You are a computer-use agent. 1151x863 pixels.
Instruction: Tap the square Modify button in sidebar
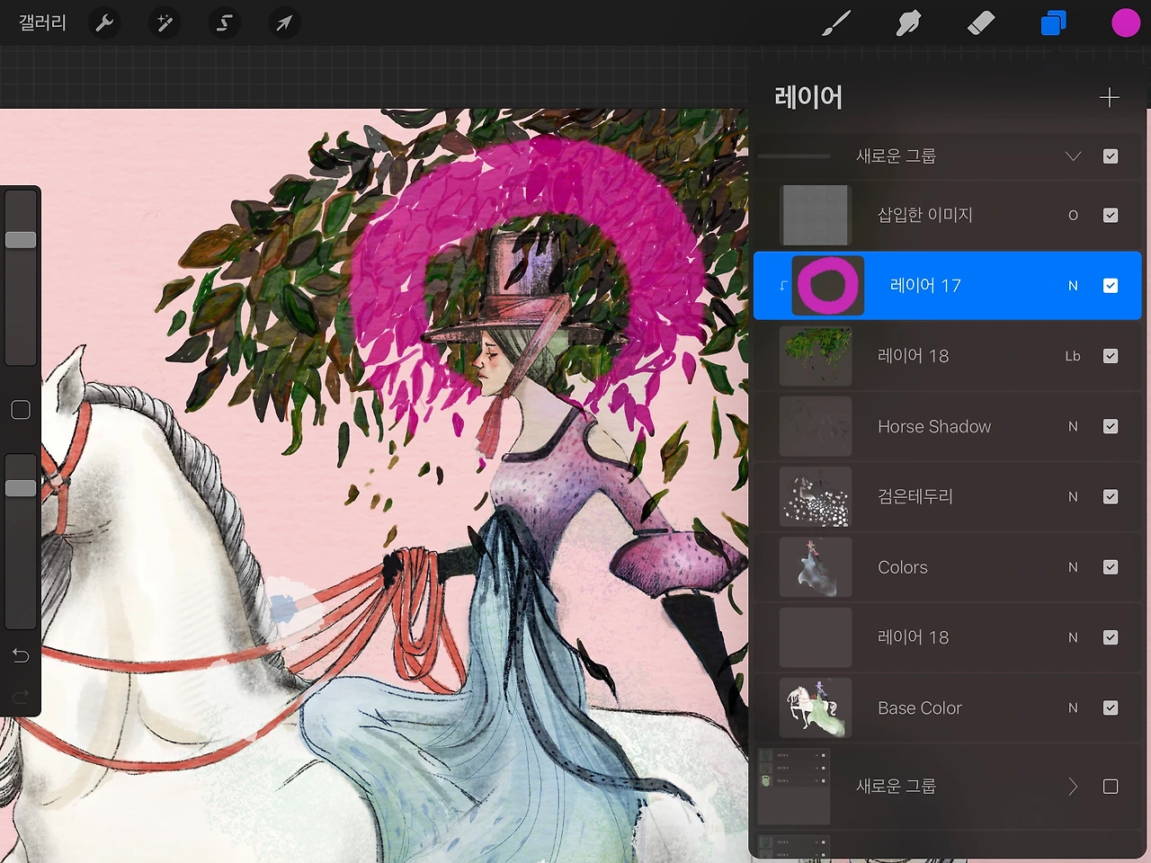(x=21, y=410)
